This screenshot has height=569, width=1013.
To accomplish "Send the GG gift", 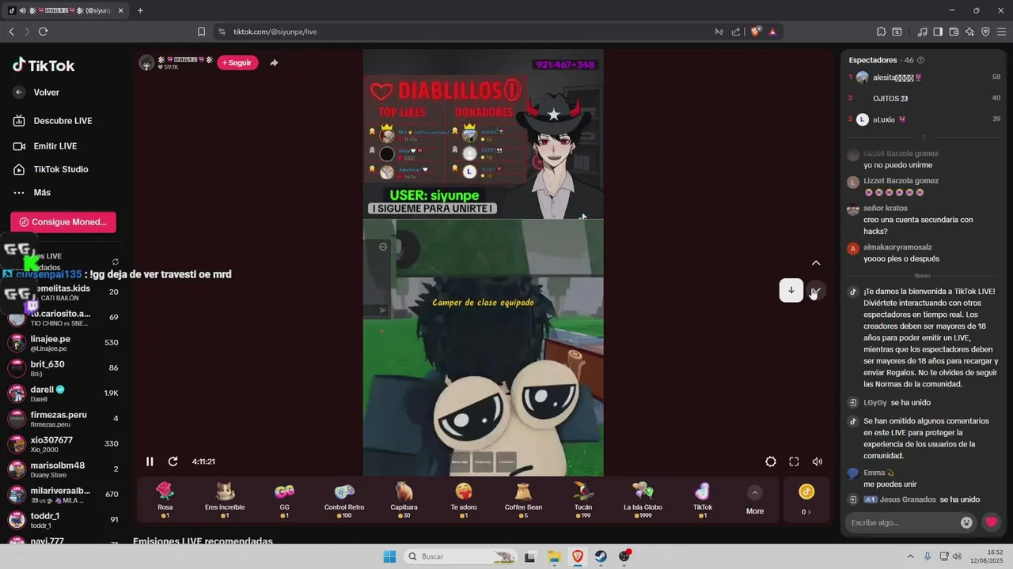I will (284, 499).
